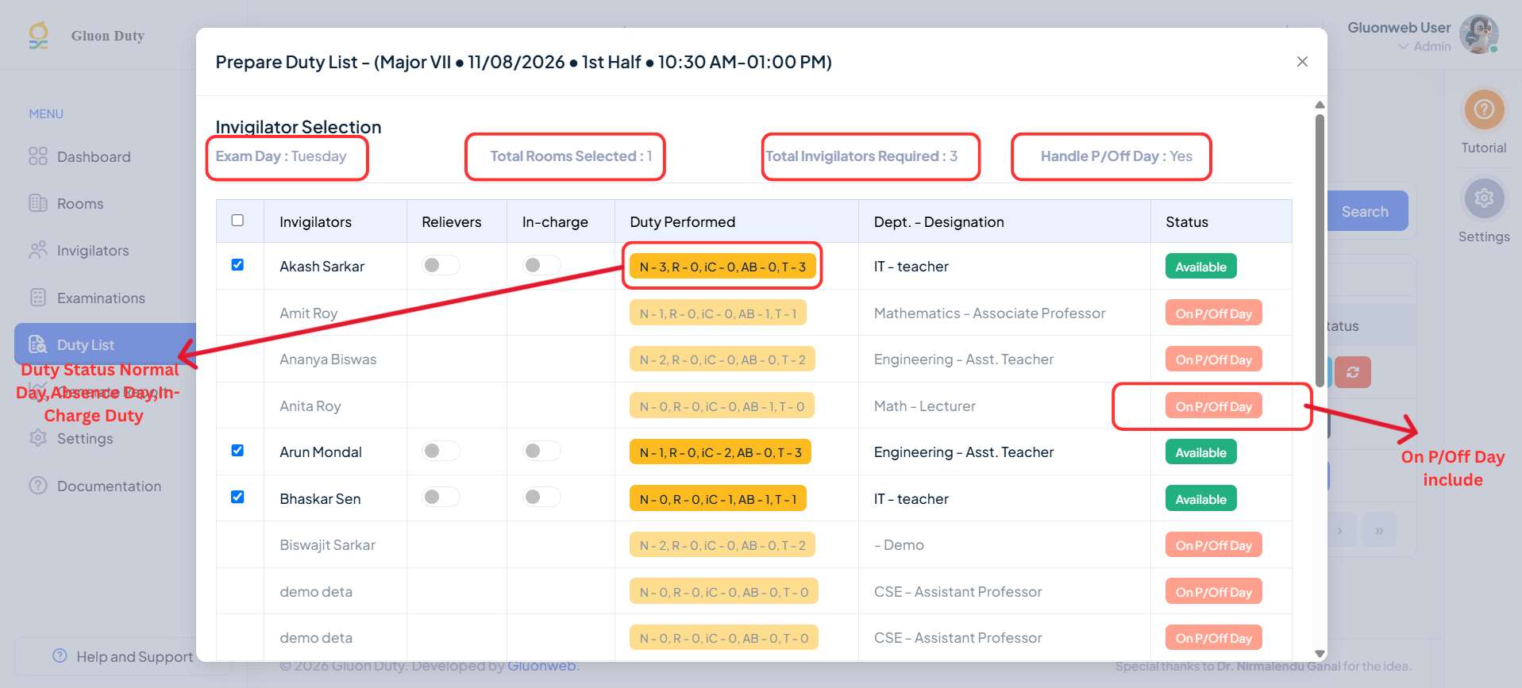This screenshot has width=1522, height=688.
Task: Click the Invigilators people icon
Action: [x=38, y=250]
